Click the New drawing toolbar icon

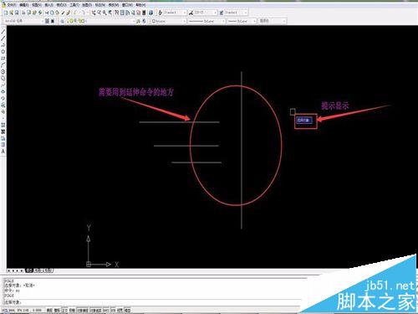(6, 13)
